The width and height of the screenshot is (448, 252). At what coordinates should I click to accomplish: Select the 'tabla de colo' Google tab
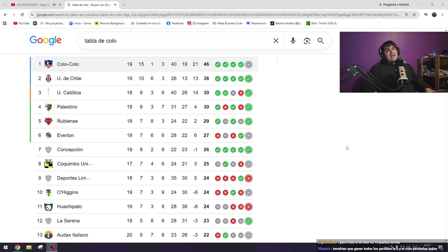91,5
